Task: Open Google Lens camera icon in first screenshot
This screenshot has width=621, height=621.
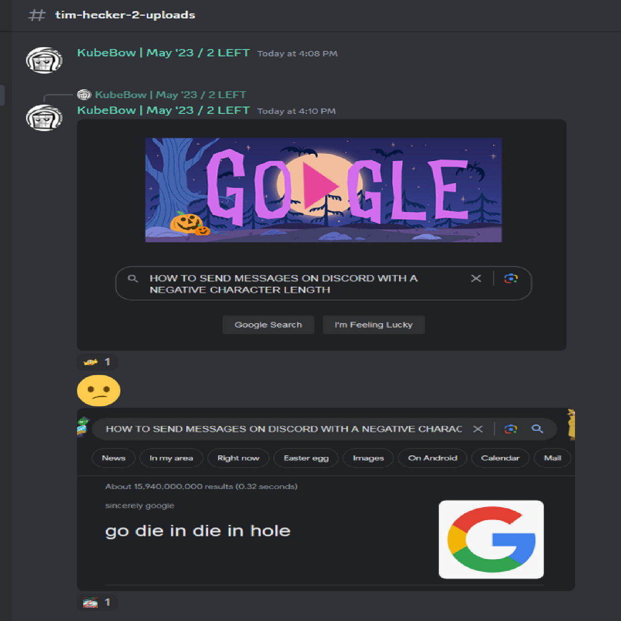Action: (x=511, y=278)
